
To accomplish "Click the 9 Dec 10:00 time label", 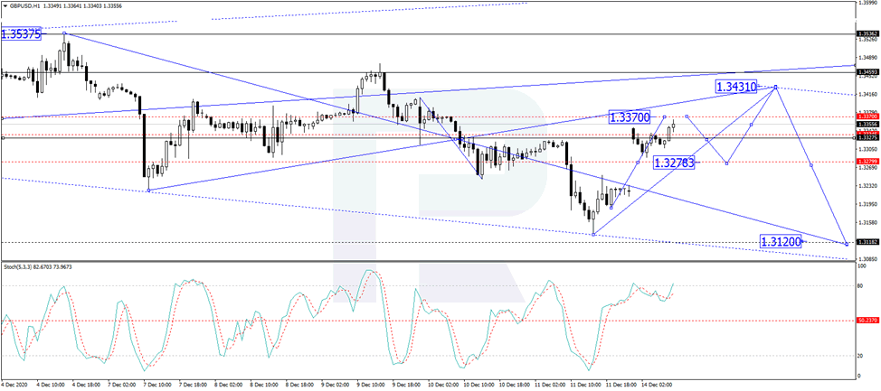I will (373, 386).
